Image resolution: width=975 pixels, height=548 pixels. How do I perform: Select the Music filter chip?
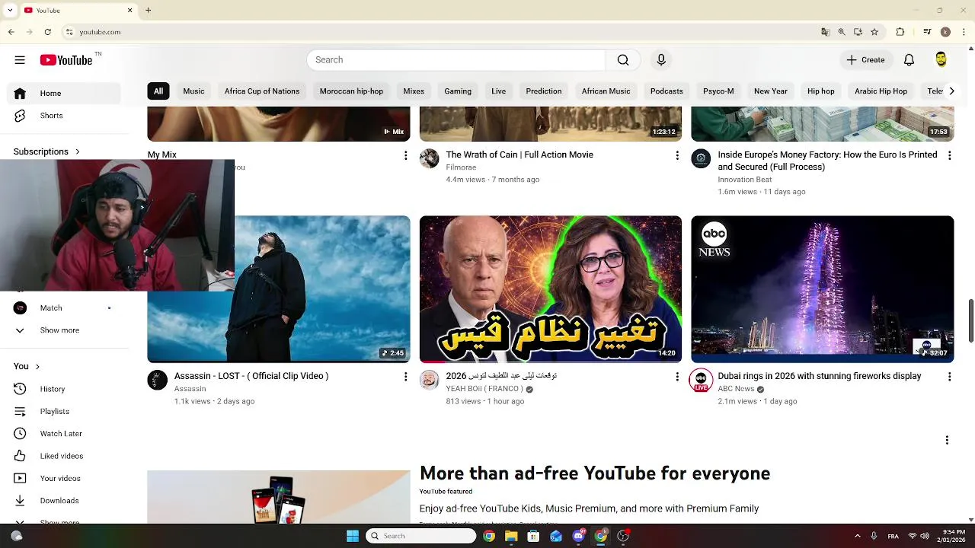(193, 91)
